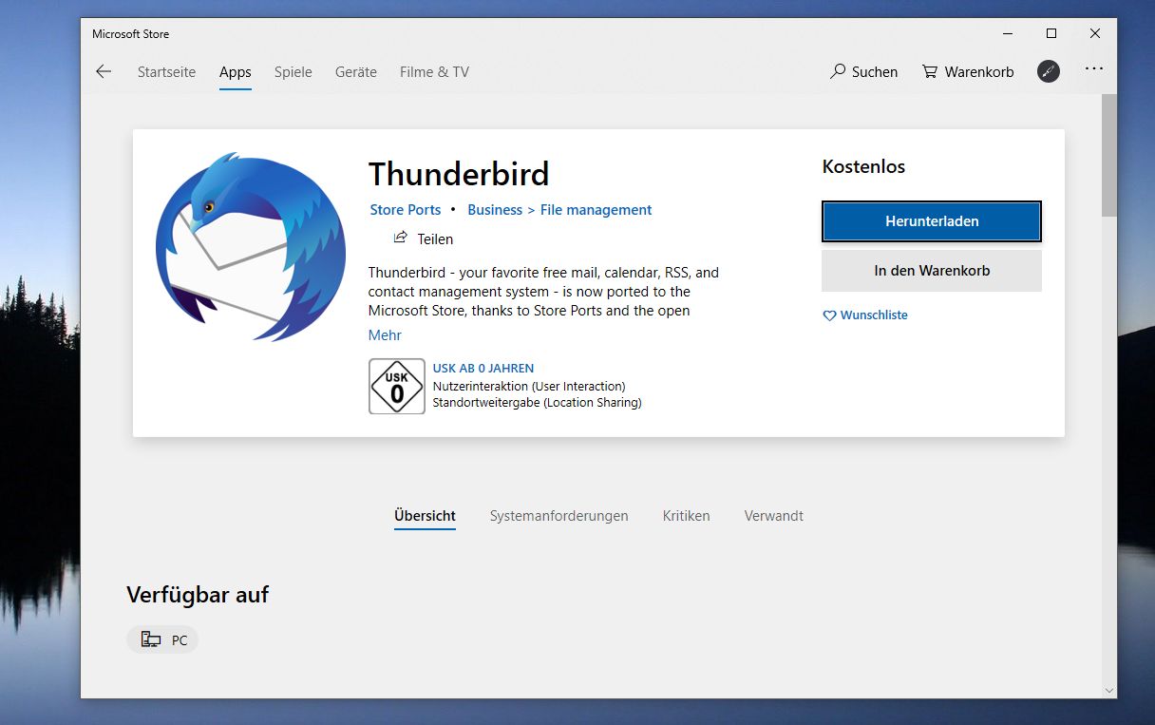
Task: Switch to the Spiele tab
Action: [x=293, y=72]
